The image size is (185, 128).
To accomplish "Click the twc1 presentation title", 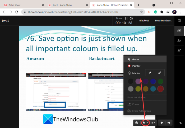I will (x=6, y=21).
